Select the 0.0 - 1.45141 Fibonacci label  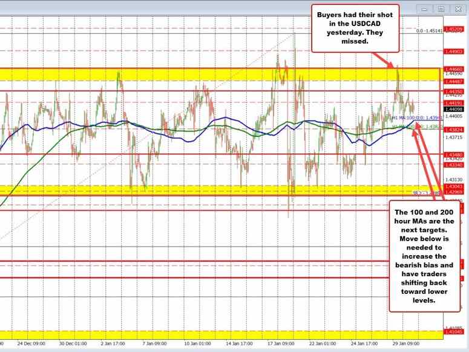[429, 31]
